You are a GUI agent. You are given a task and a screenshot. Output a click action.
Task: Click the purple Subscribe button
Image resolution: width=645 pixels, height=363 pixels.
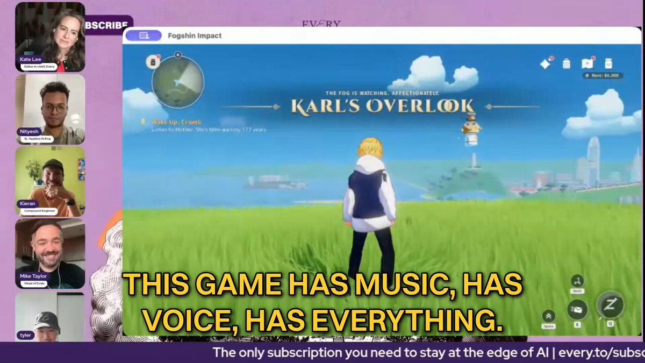(x=109, y=25)
